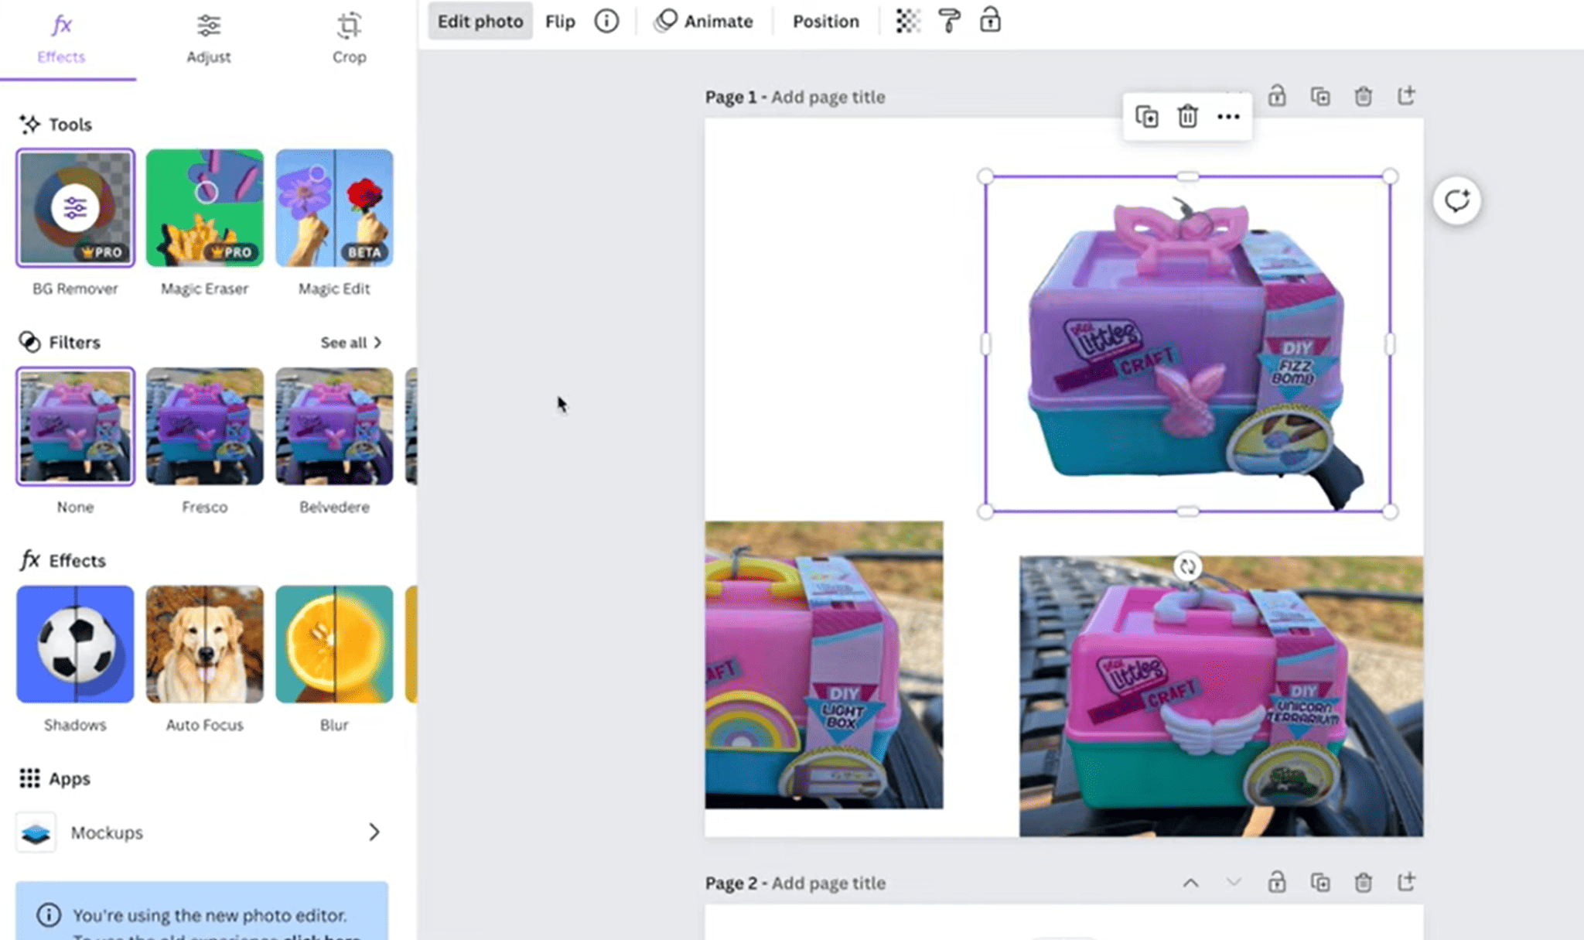Open the Position panel button

825,21
